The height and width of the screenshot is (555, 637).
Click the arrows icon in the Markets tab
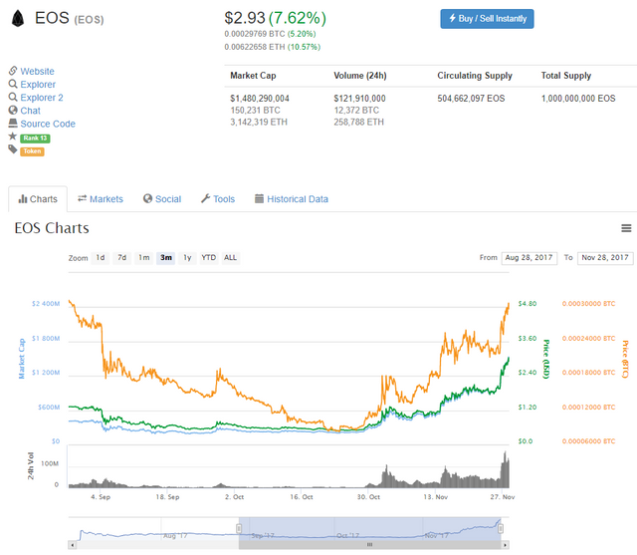(82, 198)
